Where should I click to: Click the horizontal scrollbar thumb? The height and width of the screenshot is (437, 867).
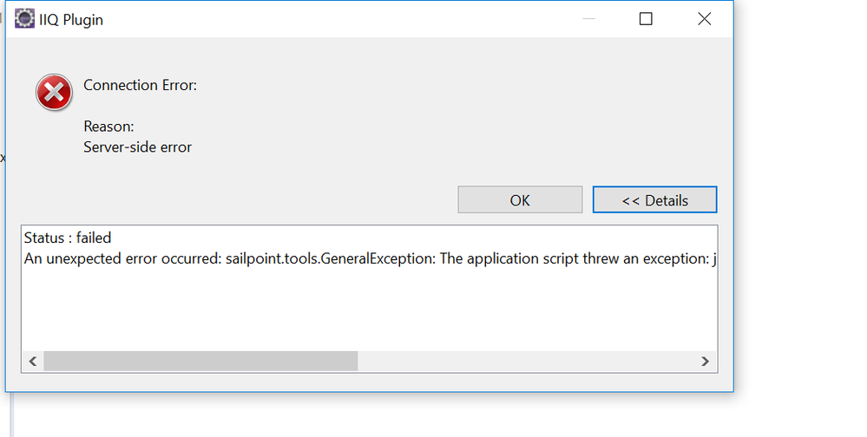pyautogui.click(x=200, y=362)
